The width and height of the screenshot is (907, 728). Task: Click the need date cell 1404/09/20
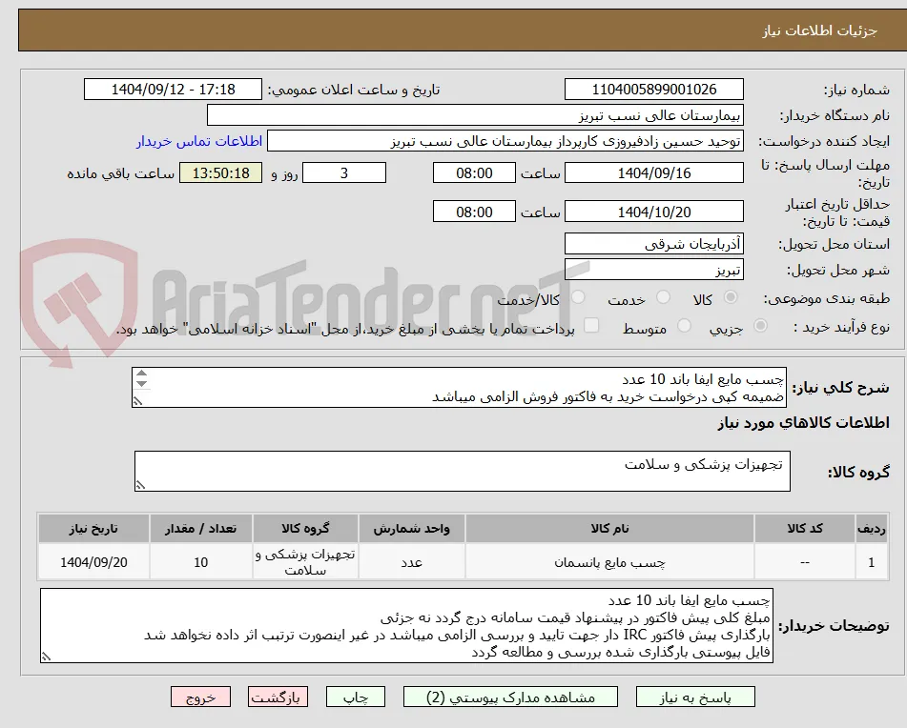(93, 562)
